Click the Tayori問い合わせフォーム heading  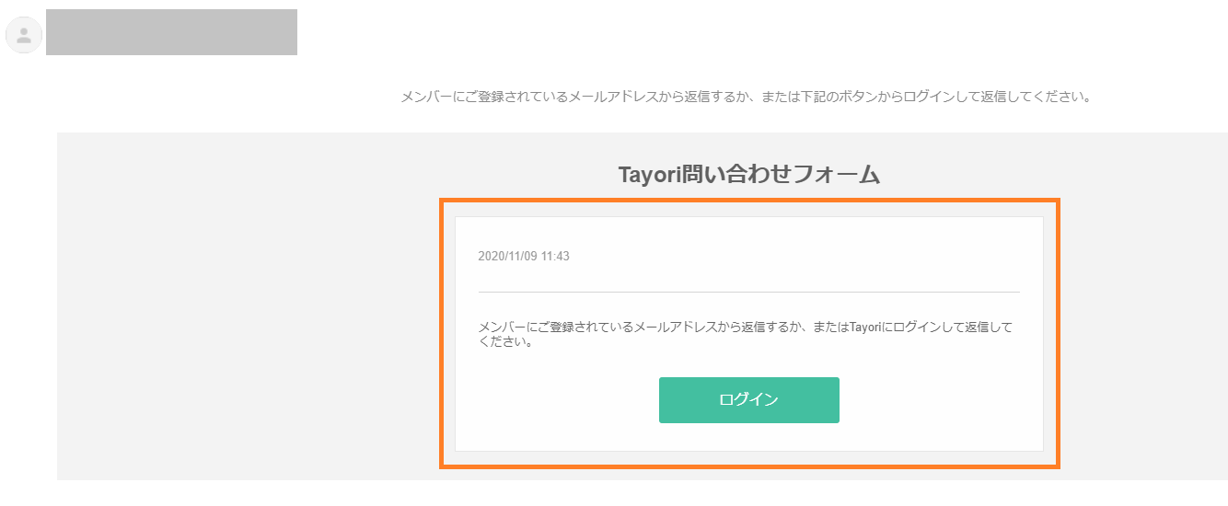748,175
